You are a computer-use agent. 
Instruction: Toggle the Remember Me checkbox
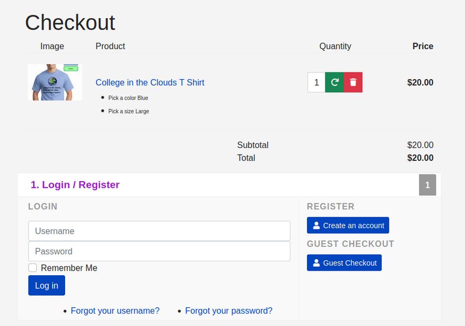click(33, 268)
